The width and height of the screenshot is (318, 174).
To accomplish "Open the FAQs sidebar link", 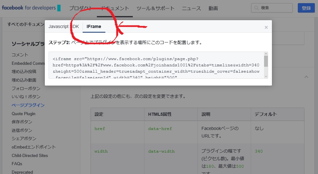I will [17, 164].
